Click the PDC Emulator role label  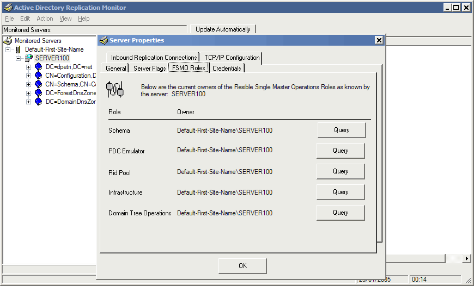(126, 151)
